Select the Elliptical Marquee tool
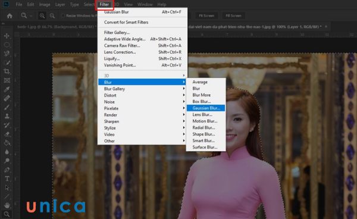The image size is (357, 219). (x=7, y=45)
